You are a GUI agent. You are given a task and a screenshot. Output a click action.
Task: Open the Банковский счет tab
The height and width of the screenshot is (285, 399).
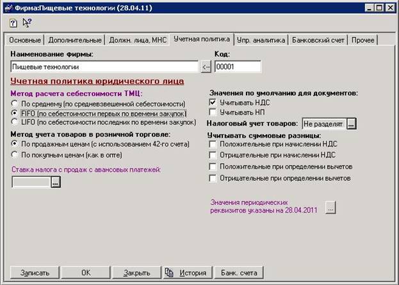tap(316, 40)
